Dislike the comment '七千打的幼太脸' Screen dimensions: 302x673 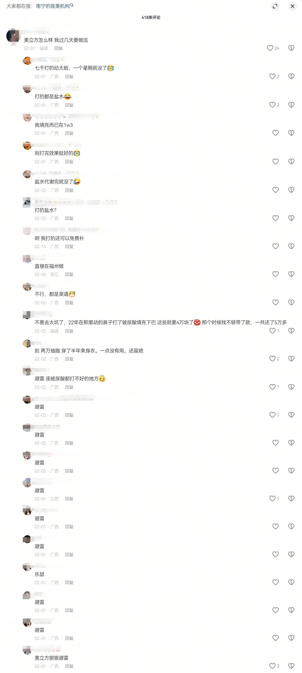291,76
